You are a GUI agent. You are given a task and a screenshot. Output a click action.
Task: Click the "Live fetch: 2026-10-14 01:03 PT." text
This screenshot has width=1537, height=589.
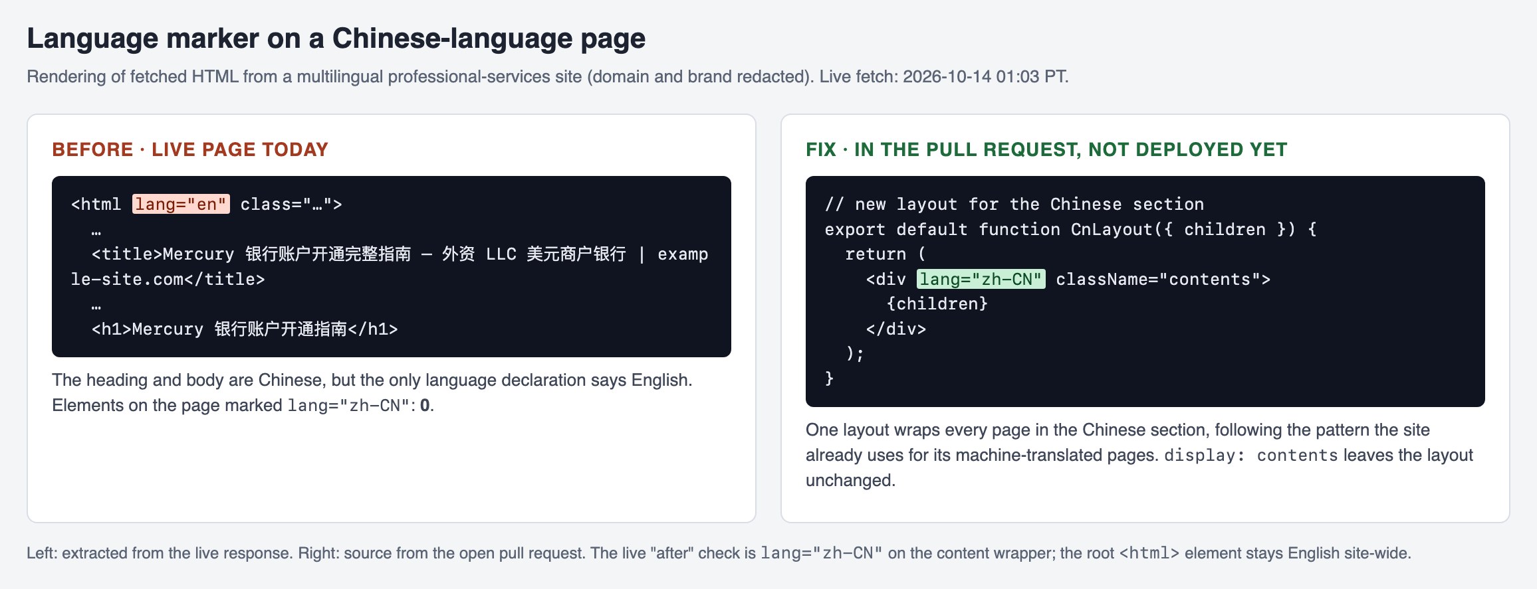[944, 76]
